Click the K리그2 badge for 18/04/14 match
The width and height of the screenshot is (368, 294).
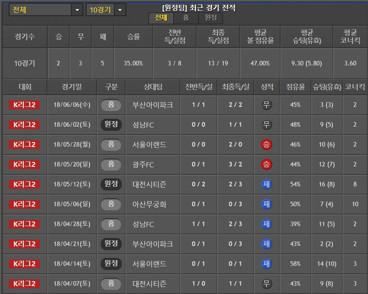(x=24, y=264)
